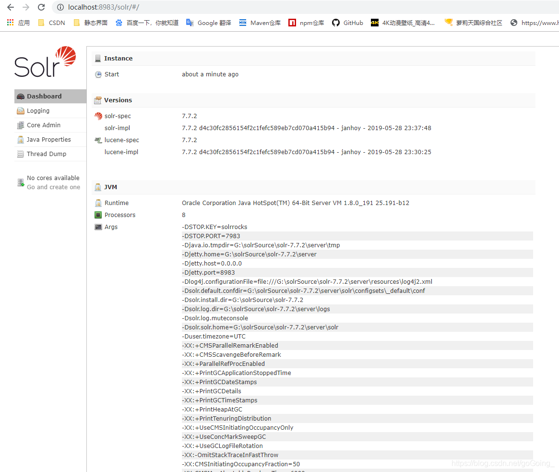Click the -Duser.timezone=UTC argument
Viewport: 559px width, 472px height.
click(x=214, y=337)
